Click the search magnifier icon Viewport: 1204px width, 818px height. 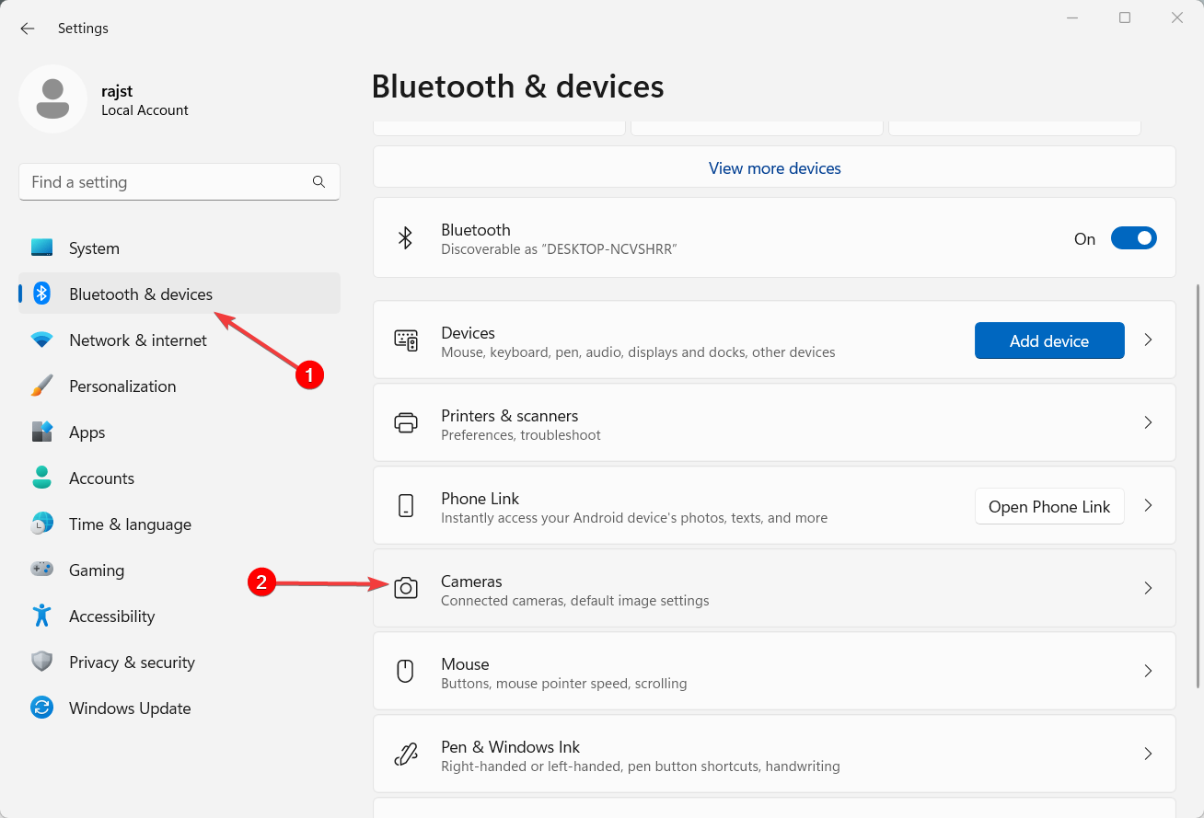tap(318, 182)
